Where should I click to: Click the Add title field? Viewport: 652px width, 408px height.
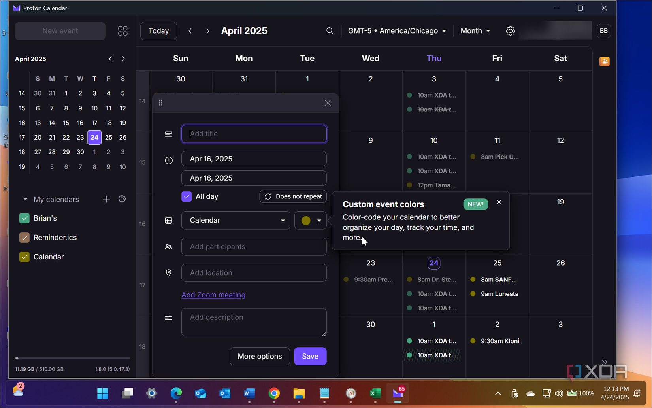[x=254, y=134]
